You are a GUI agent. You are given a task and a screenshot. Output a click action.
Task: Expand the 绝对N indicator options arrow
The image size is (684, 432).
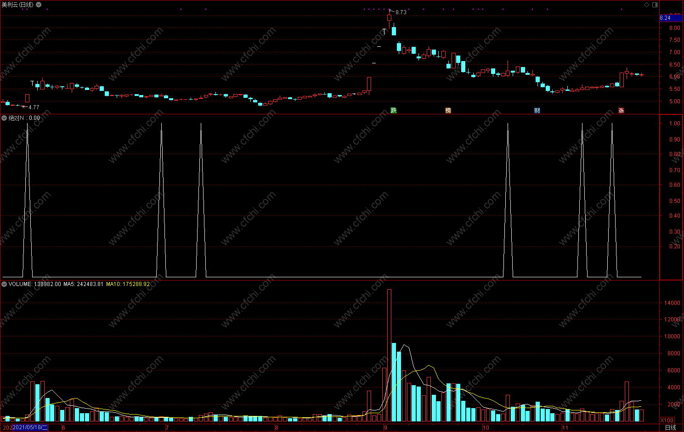[x=4, y=118]
